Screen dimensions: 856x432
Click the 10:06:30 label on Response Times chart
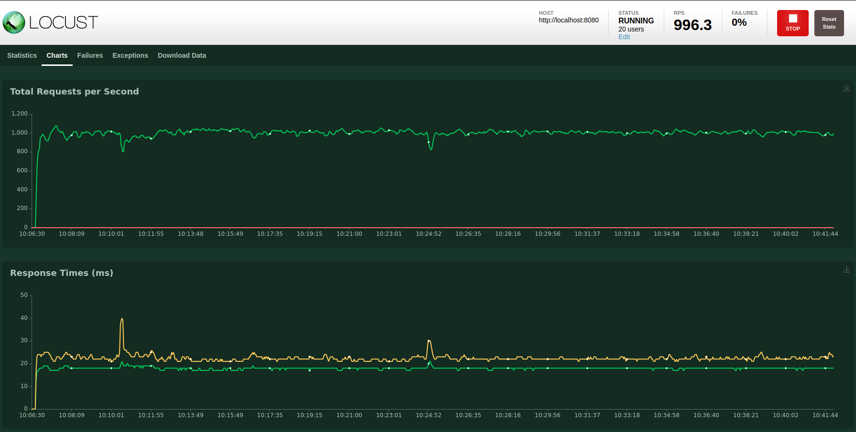pos(32,415)
